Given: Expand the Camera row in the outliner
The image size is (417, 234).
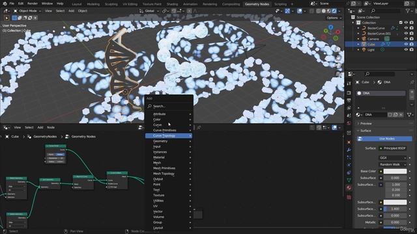Looking at the screenshot, I should (358, 39).
